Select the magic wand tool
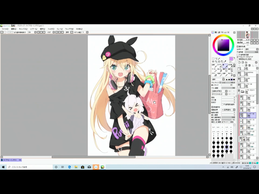The height and width of the screenshot is (194, 259). (219, 59)
